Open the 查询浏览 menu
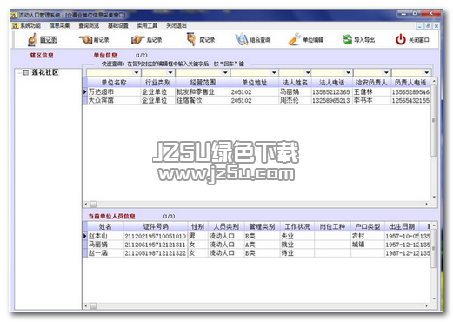The image size is (453, 322). click(89, 26)
